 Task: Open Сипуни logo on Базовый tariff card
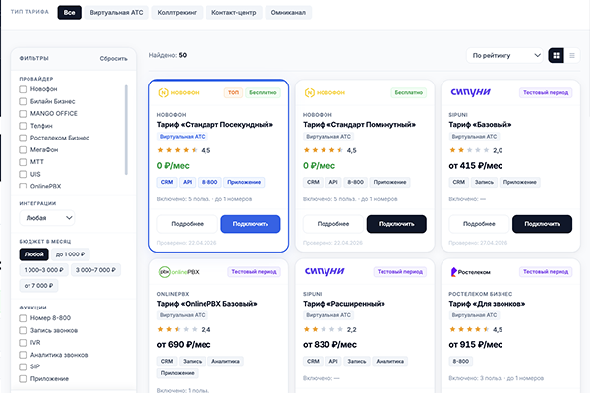click(x=470, y=92)
